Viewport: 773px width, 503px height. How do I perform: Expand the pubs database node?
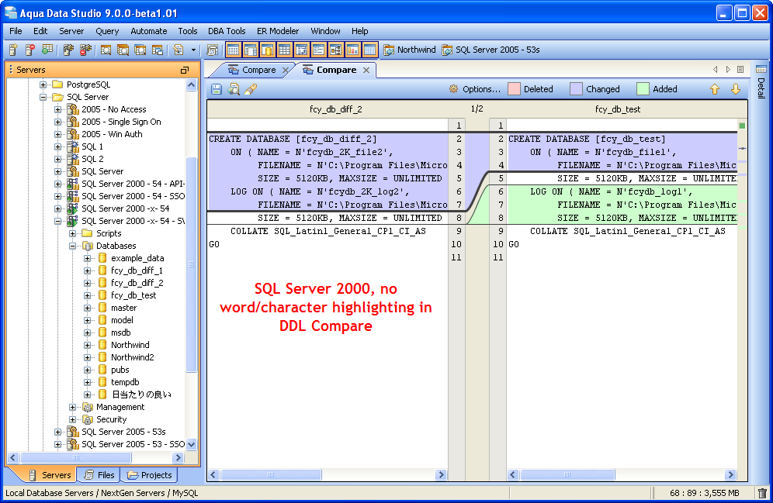(x=87, y=370)
